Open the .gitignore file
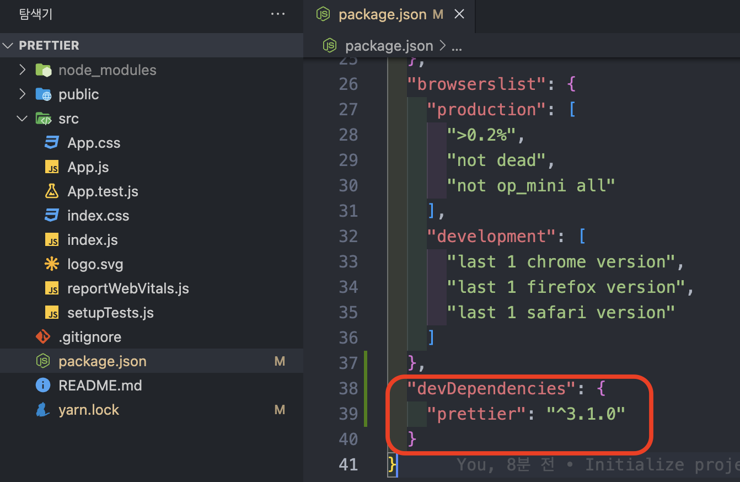 tap(90, 337)
